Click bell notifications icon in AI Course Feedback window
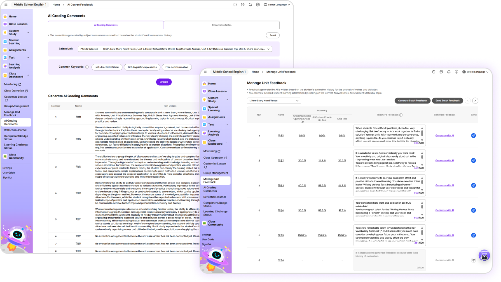The height and width of the screenshot is (282, 501). point(250,5)
